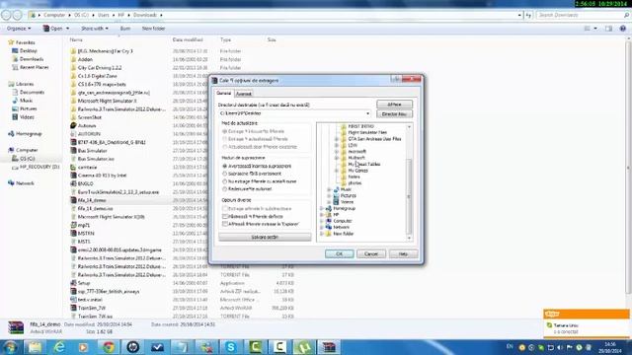Click the Computer icon in the dialog tree
This screenshot has width=632, height=355.
329,221
